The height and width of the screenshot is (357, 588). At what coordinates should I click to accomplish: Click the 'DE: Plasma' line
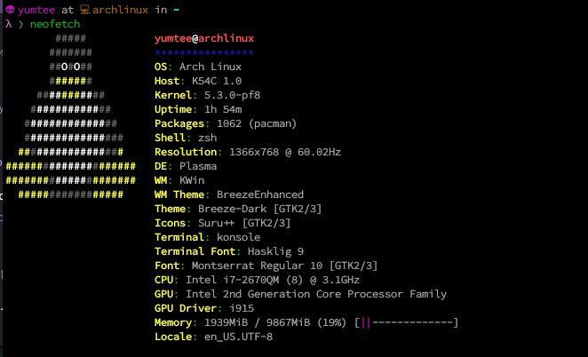coord(186,166)
